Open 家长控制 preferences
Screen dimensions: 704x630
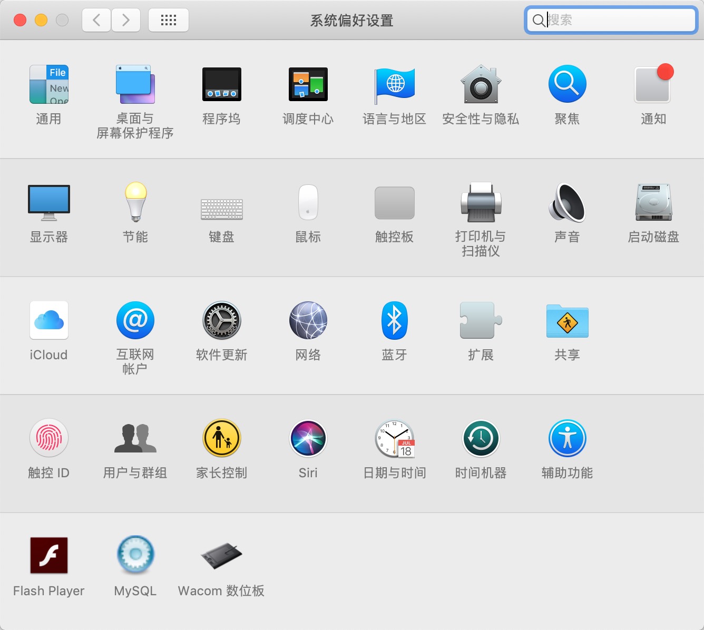pos(222,438)
